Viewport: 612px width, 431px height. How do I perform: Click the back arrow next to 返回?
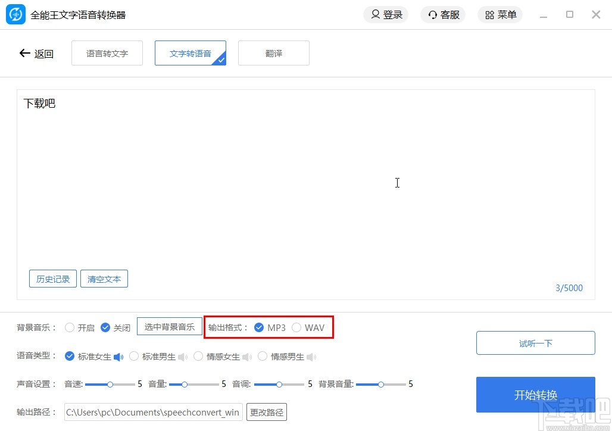[24, 53]
